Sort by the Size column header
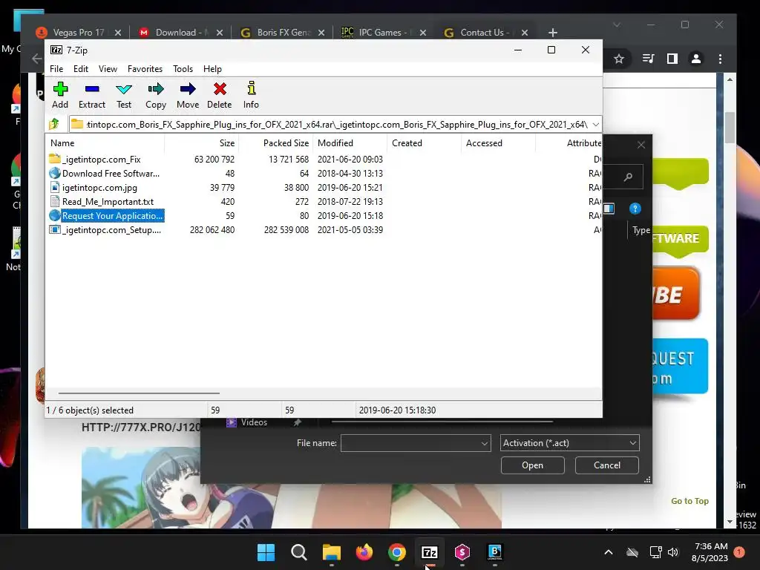Viewport: 760px width, 570px height. click(202, 143)
